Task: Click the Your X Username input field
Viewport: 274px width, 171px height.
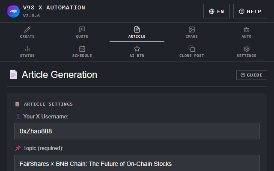Action: [x=137, y=131]
